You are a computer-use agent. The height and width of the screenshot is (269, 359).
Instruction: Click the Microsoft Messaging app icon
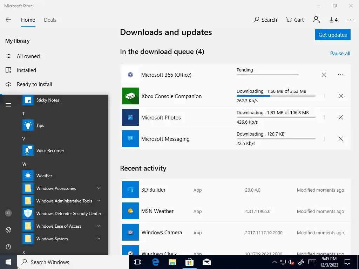coord(130,139)
